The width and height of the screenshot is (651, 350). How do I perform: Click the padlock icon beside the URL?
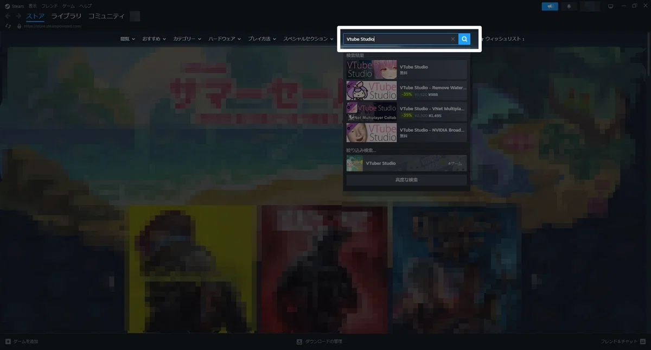click(x=19, y=26)
